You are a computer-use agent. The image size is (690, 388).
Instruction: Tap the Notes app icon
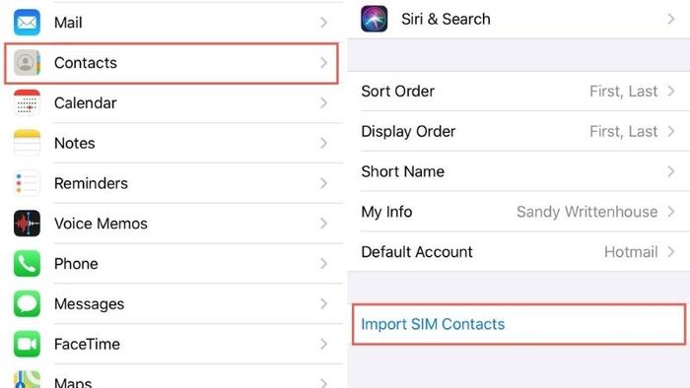pyautogui.click(x=27, y=143)
